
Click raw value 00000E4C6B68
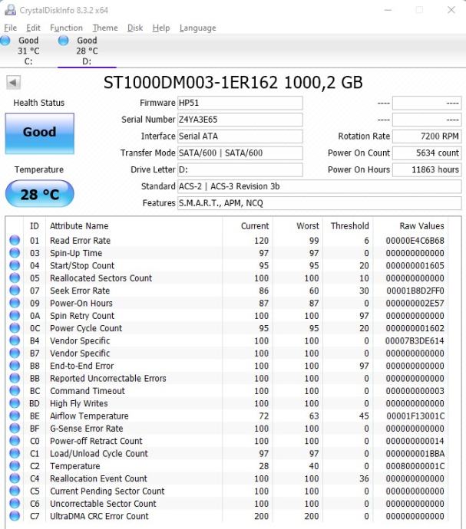tap(415, 241)
